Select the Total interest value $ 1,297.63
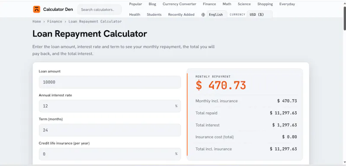346x166 pixels. point(285,125)
